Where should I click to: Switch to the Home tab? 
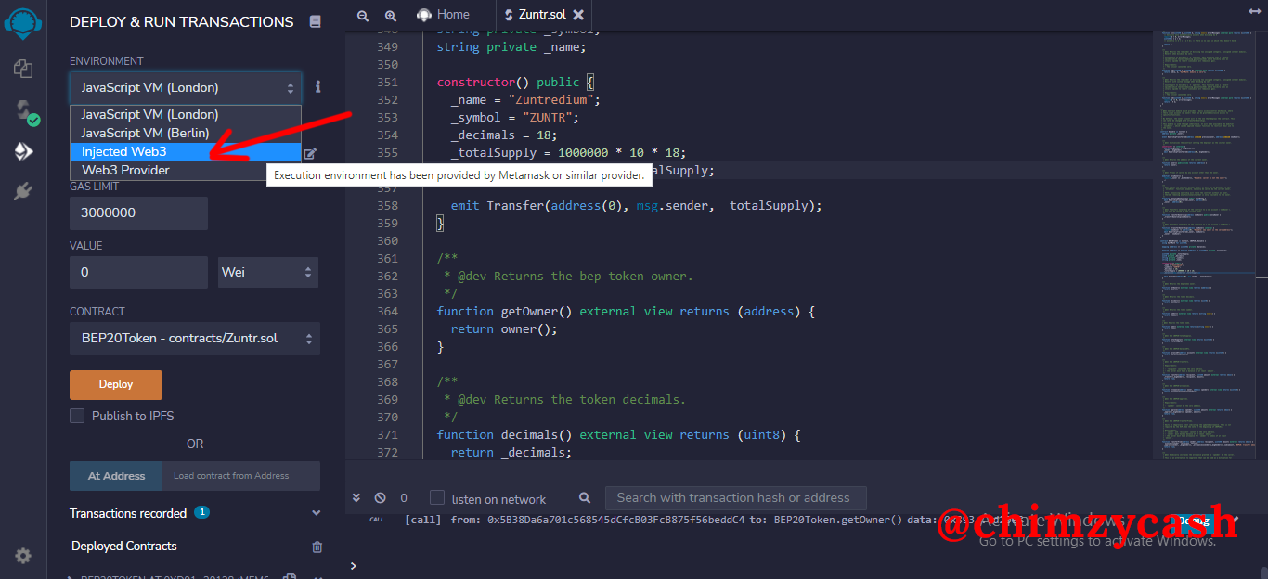click(444, 15)
